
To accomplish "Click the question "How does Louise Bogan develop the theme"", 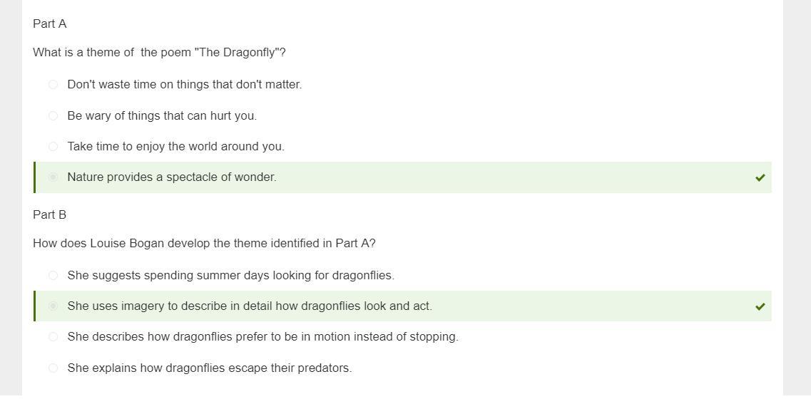I will [204, 244].
